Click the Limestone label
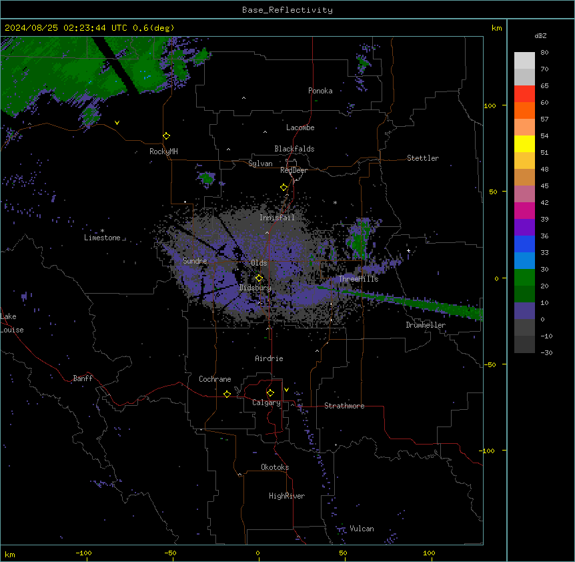575x562 pixels. (102, 238)
